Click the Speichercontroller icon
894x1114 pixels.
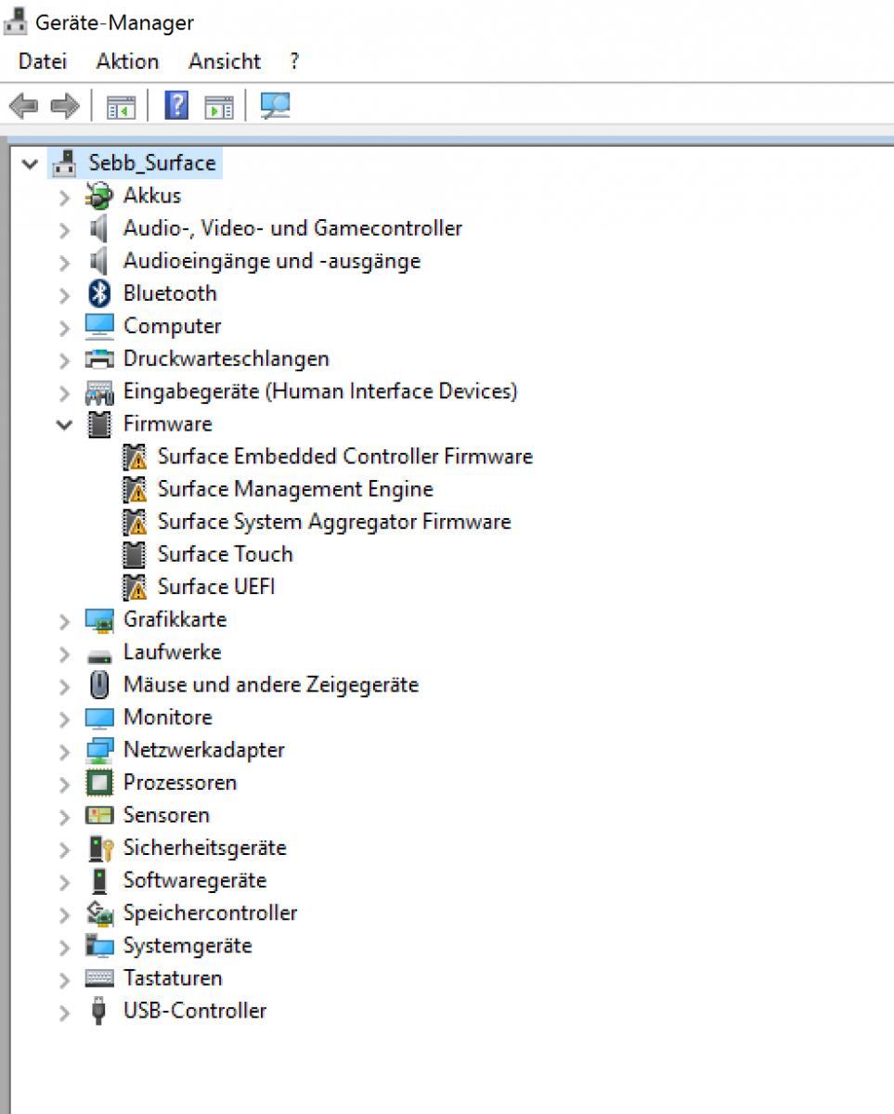click(98, 913)
